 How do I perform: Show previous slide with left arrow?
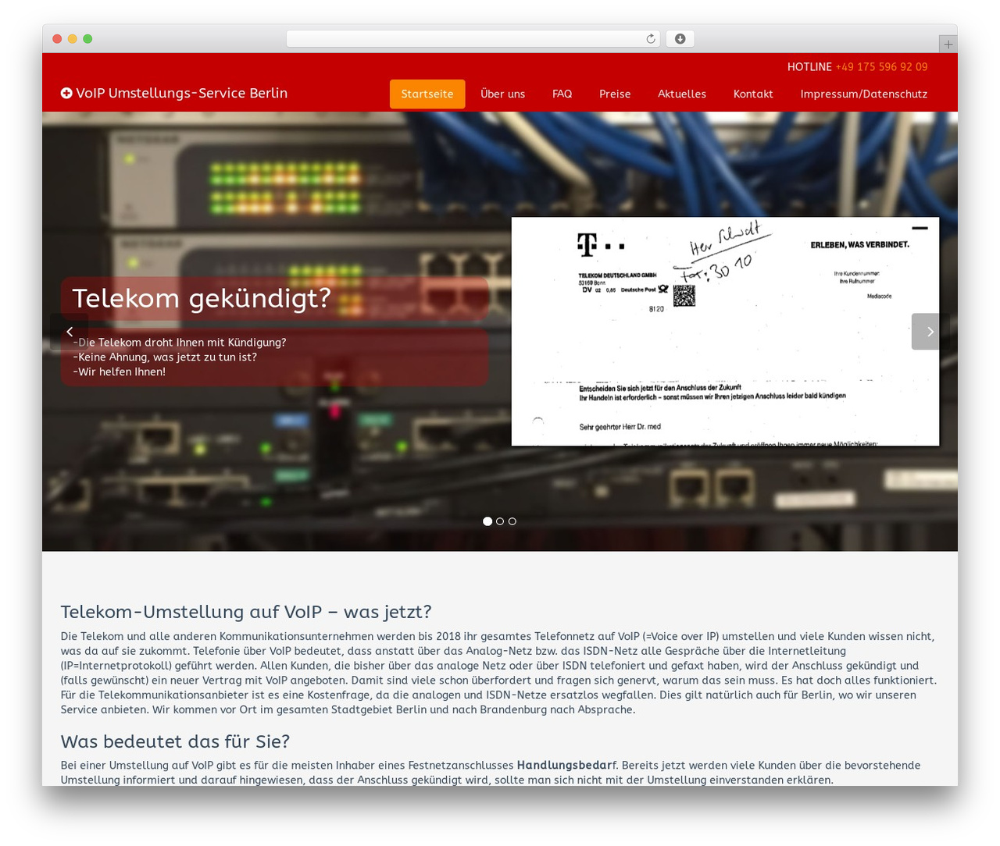(x=70, y=332)
